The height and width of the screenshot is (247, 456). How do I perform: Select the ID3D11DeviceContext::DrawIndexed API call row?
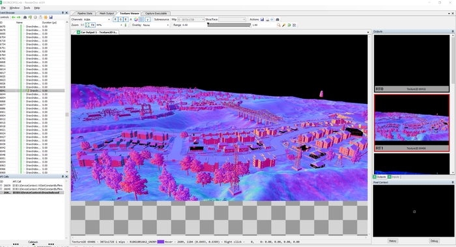coord(32,192)
